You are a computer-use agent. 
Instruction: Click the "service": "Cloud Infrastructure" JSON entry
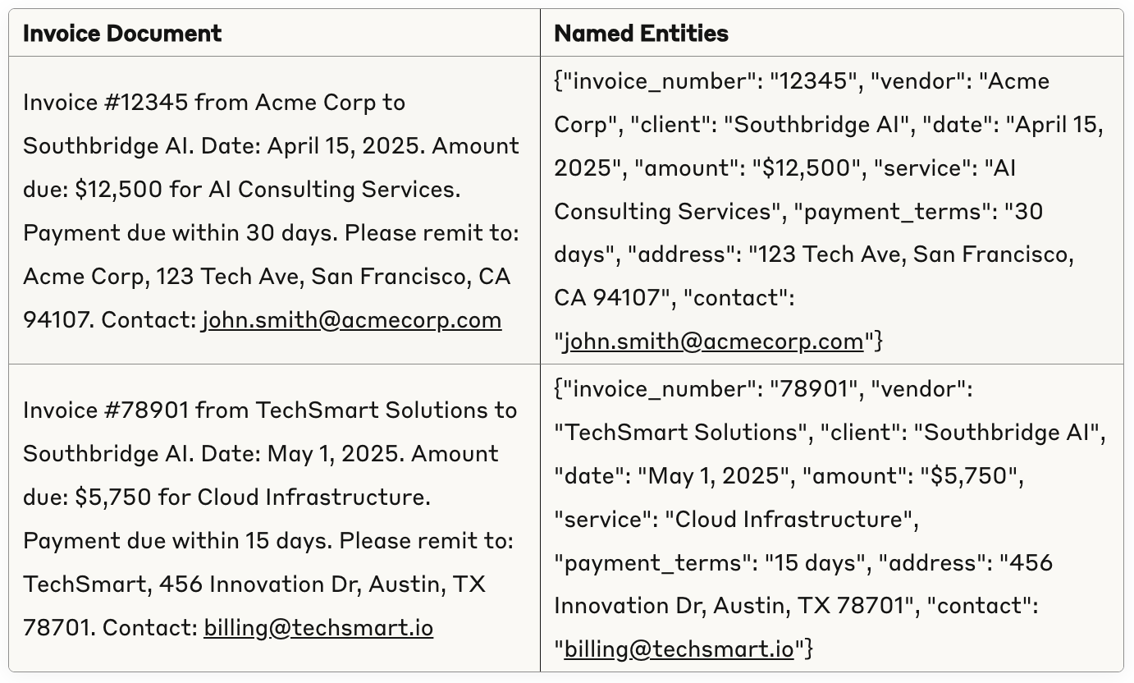pyautogui.click(x=736, y=520)
